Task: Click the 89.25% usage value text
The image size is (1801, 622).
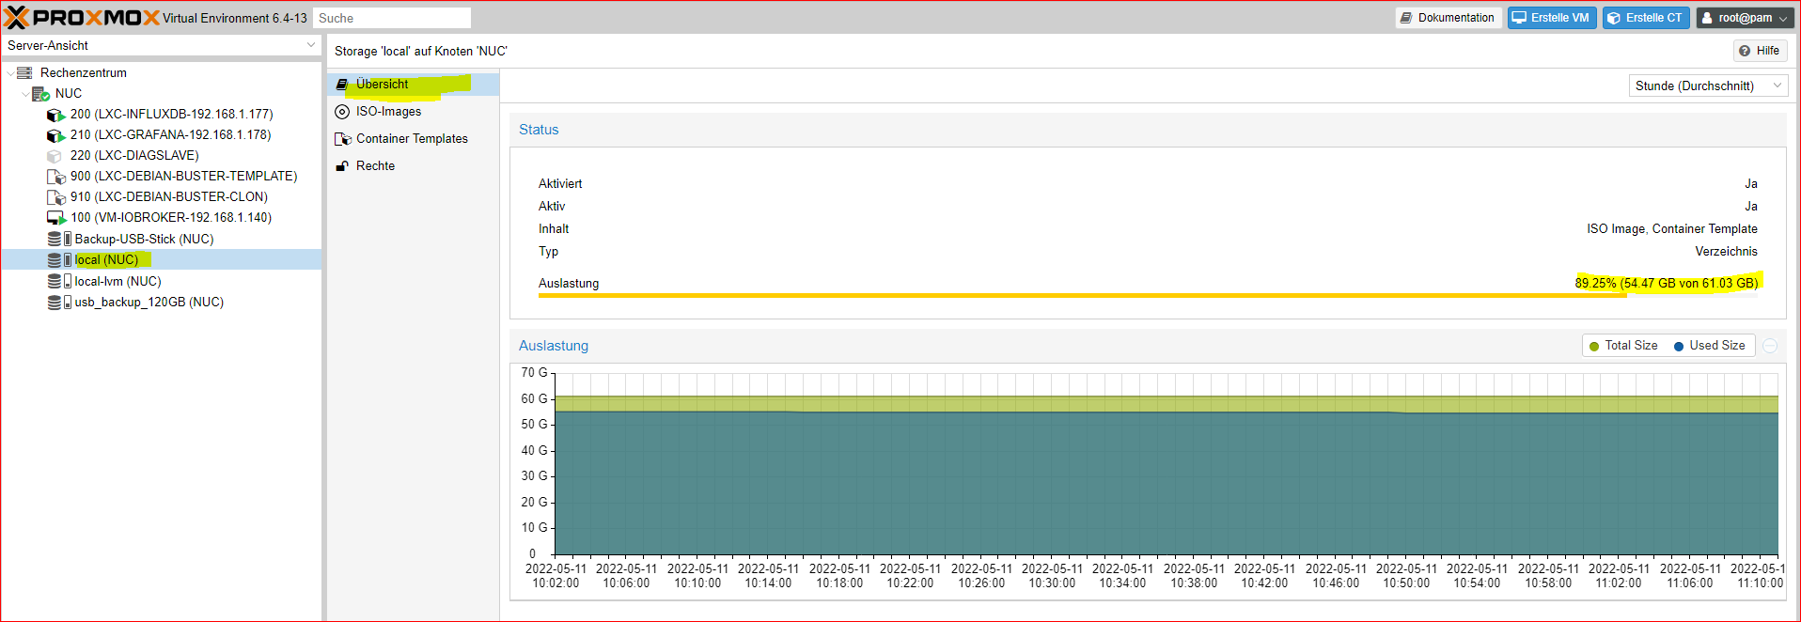Action: [1666, 283]
